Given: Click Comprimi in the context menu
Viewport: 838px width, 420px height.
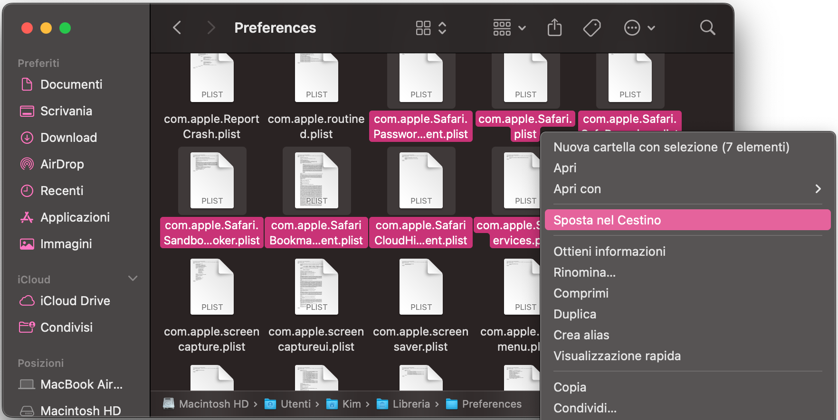Looking at the screenshot, I should (581, 293).
